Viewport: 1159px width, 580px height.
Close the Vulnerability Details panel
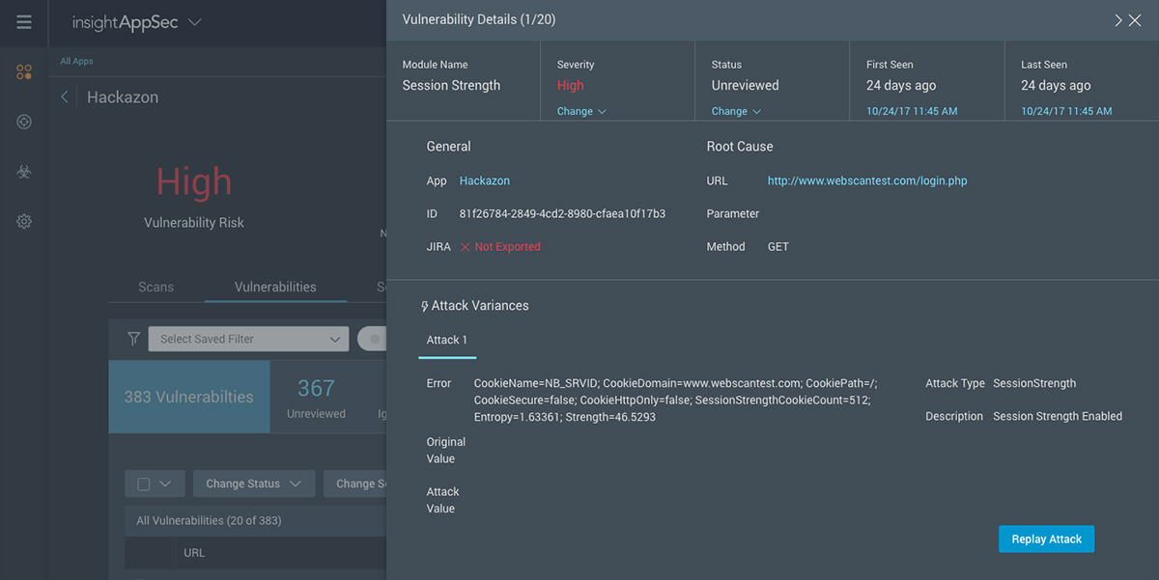pos(1136,20)
